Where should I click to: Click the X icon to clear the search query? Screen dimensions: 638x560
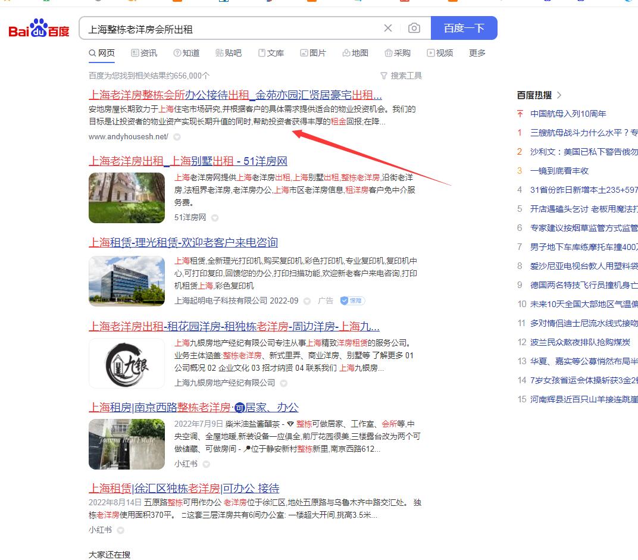tap(388, 27)
